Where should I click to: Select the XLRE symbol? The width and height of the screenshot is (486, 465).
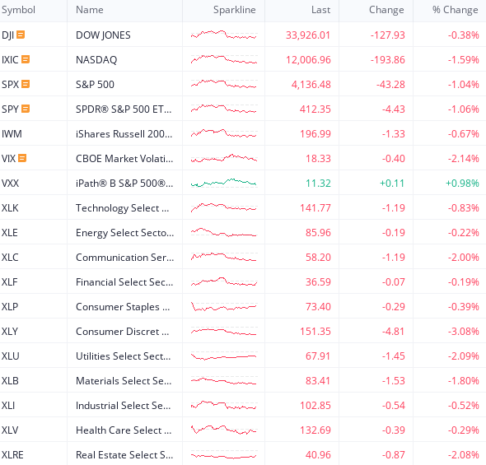click(x=12, y=455)
